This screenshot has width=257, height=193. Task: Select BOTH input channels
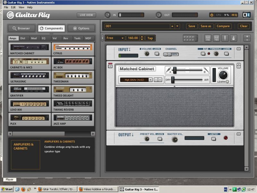174,54
